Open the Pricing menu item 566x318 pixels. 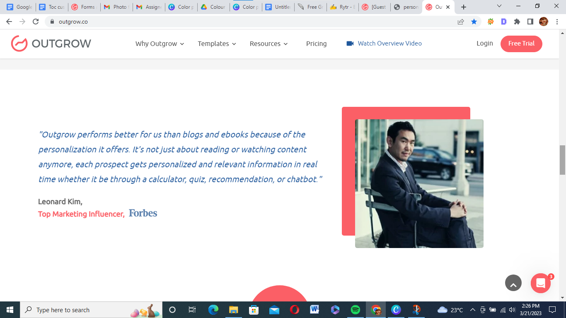point(316,43)
